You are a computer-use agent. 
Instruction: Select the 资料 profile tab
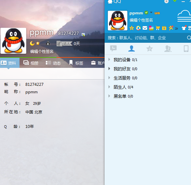click(10, 63)
